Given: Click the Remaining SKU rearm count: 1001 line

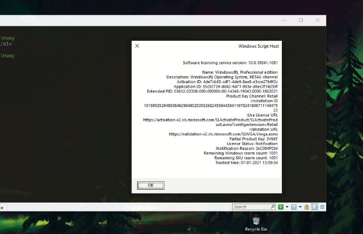Looking at the screenshot, I should 246,158.
